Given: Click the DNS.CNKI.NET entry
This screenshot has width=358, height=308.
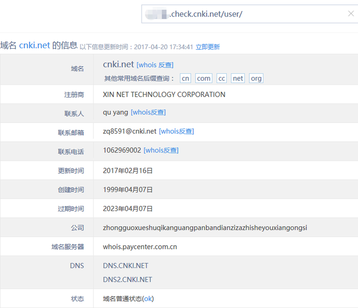Looking at the screenshot, I should [125, 266].
